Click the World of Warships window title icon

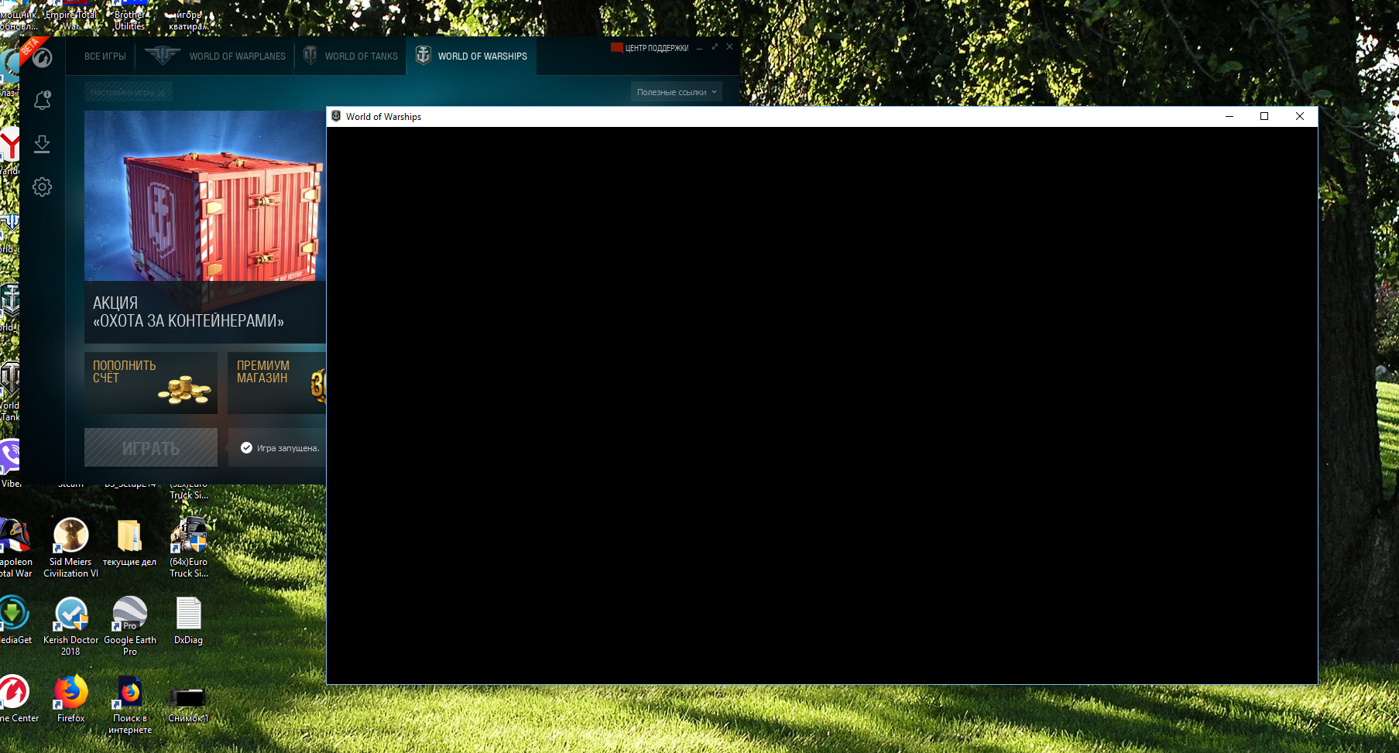tap(336, 116)
